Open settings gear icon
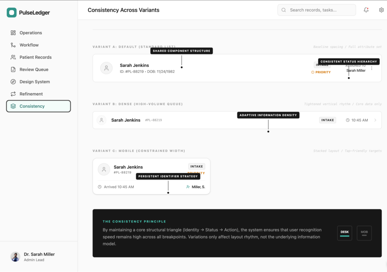 pos(381,10)
